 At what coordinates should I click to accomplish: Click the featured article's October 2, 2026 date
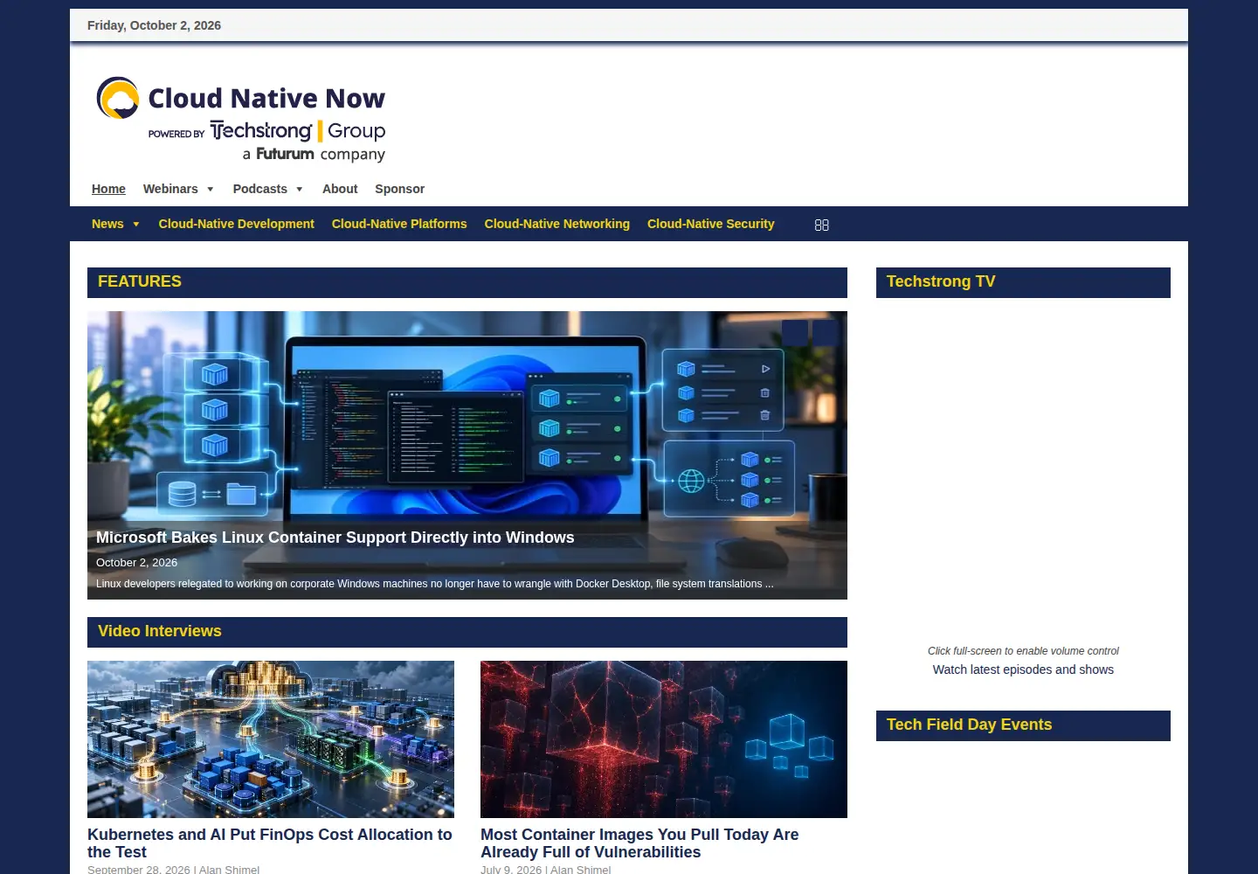point(136,563)
